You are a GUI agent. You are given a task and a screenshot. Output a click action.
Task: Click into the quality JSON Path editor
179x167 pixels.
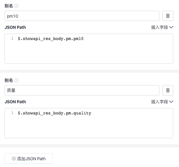[89, 123]
